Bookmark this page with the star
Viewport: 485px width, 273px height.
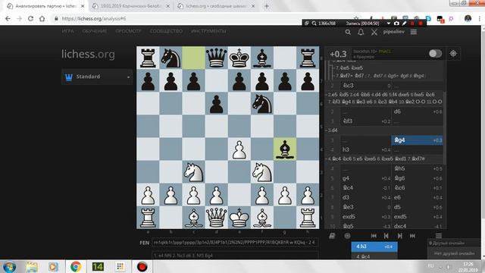tap(356, 18)
